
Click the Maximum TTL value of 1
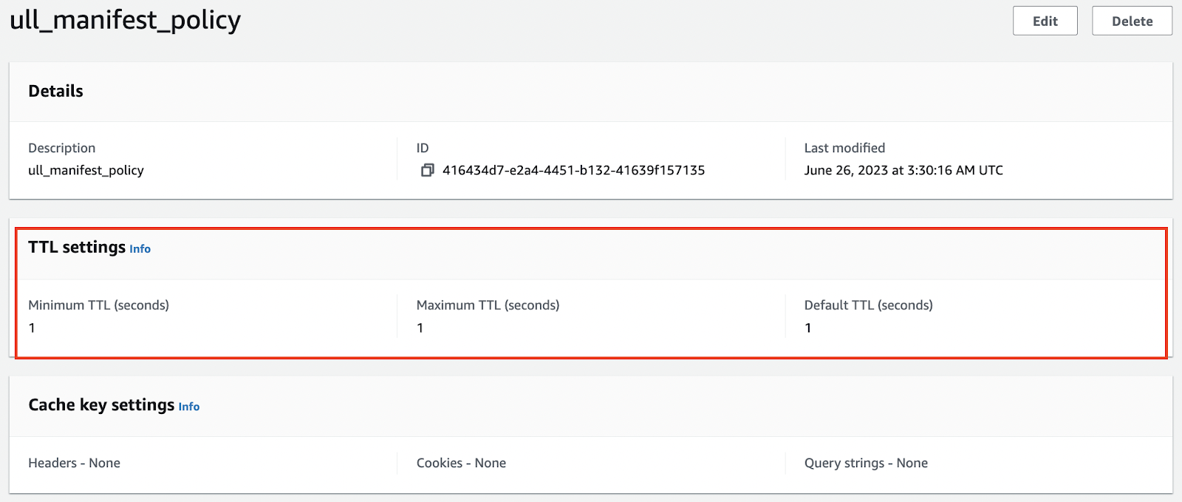coord(420,328)
